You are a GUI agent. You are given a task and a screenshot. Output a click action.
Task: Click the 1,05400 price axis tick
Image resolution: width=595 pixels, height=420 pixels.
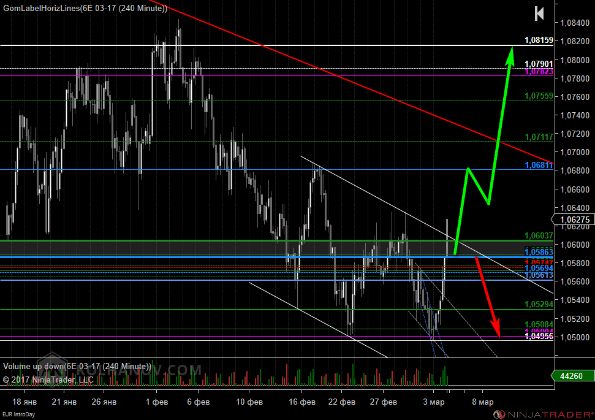pos(575,300)
